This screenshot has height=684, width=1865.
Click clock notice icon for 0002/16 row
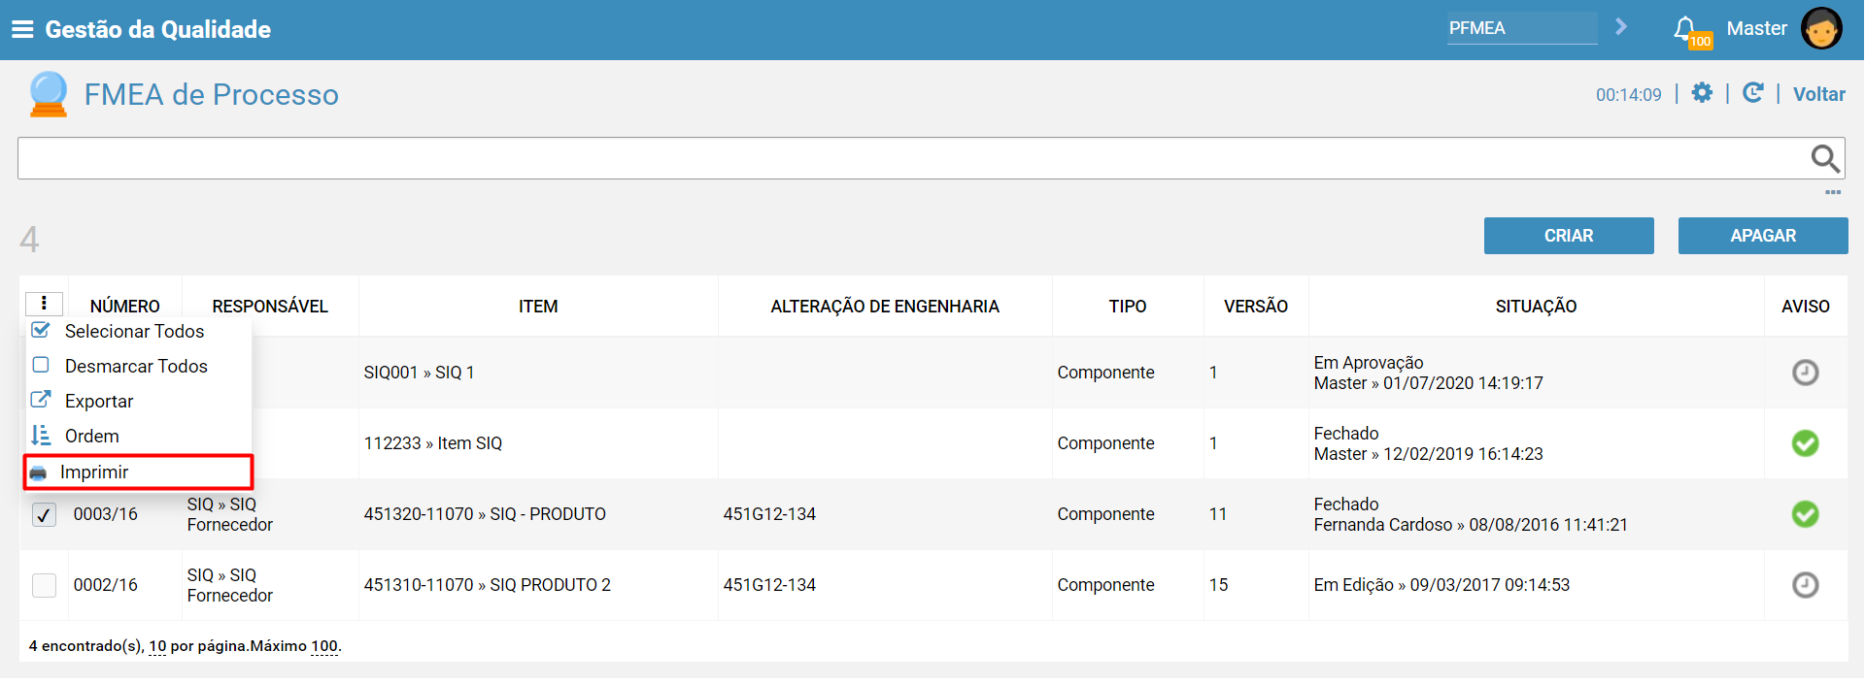coord(1805,585)
